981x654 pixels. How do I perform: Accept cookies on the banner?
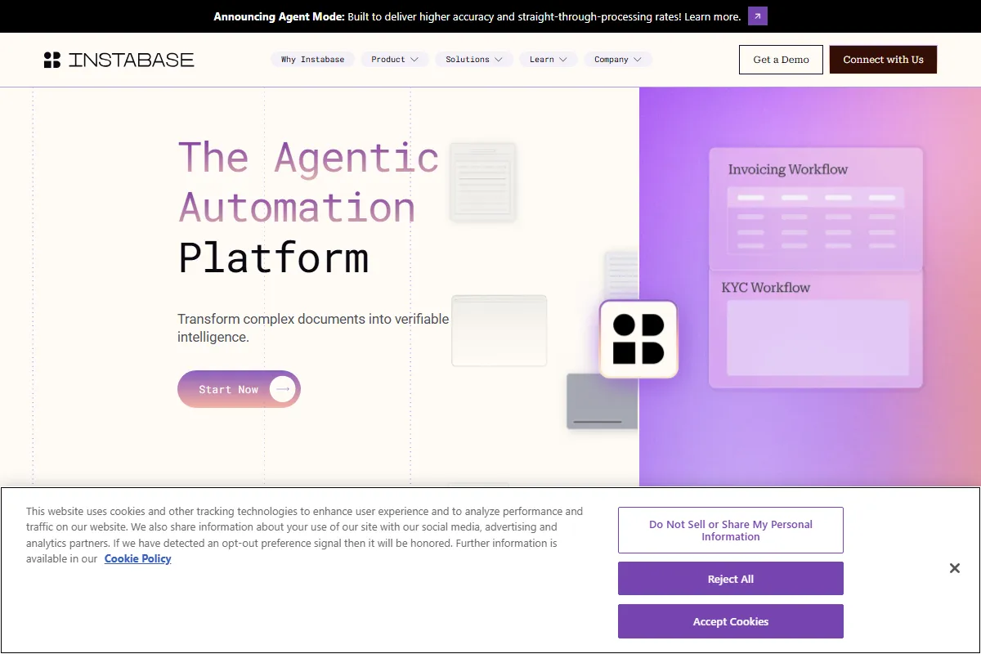click(730, 621)
